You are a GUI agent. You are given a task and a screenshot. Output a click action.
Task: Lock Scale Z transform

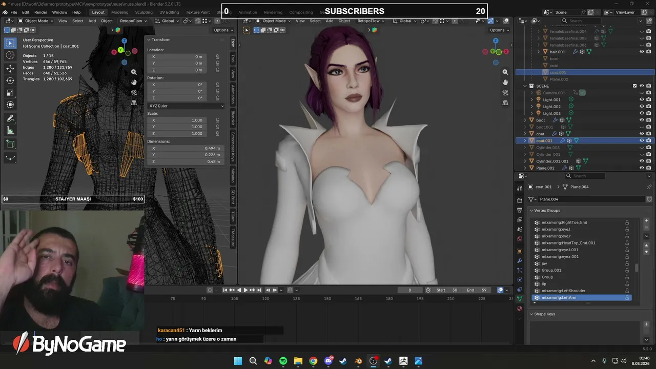pyautogui.click(x=217, y=133)
